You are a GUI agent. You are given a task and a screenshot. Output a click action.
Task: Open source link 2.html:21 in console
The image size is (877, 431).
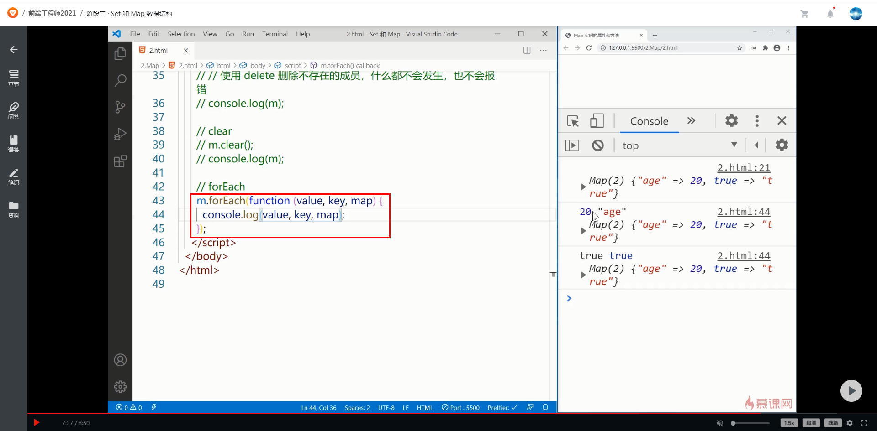point(744,168)
